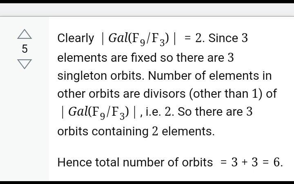Click the line "elements are fixed so there are 3"
294x184 pixels.
point(145,58)
